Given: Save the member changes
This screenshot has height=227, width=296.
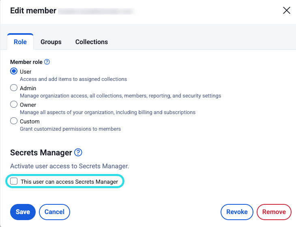Looking at the screenshot, I should tap(23, 212).
